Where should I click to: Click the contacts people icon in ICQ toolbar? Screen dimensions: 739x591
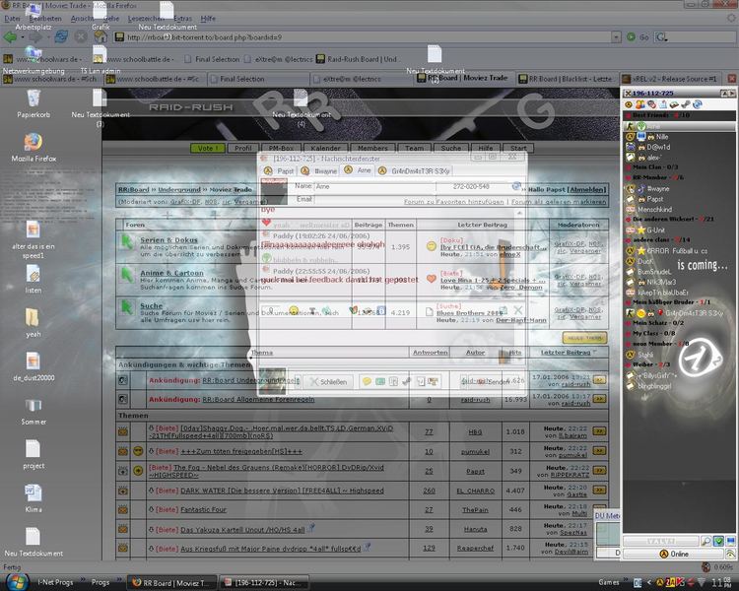point(639,104)
